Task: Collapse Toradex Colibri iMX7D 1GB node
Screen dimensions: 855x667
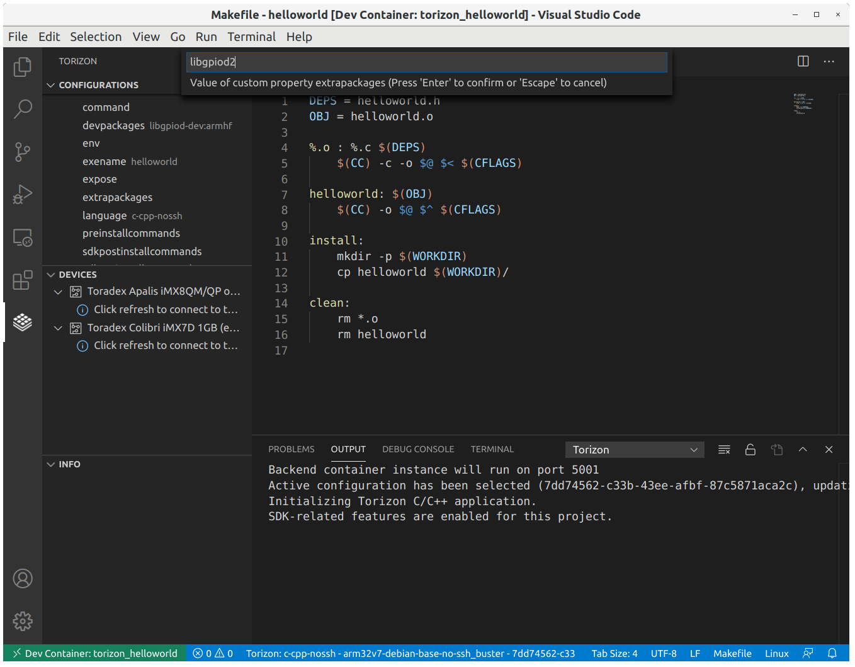Action: point(58,328)
